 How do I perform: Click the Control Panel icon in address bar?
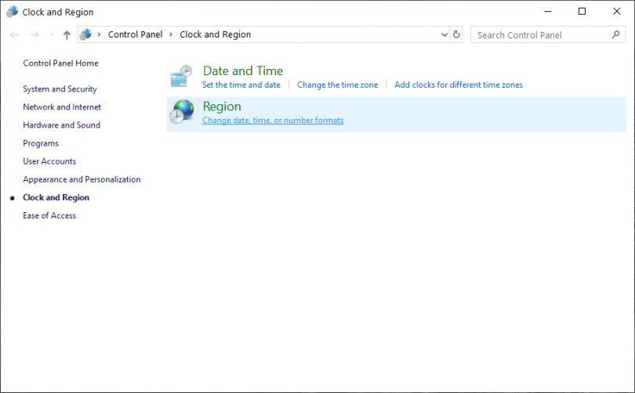pyautogui.click(x=85, y=34)
